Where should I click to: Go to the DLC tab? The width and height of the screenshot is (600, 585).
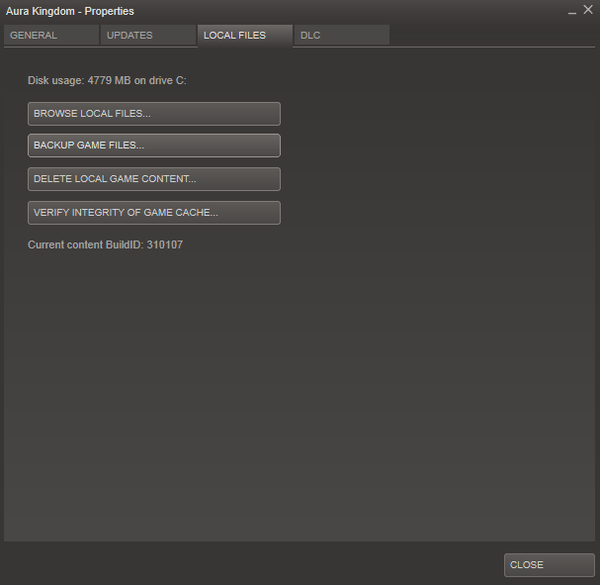tap(342, 36)
